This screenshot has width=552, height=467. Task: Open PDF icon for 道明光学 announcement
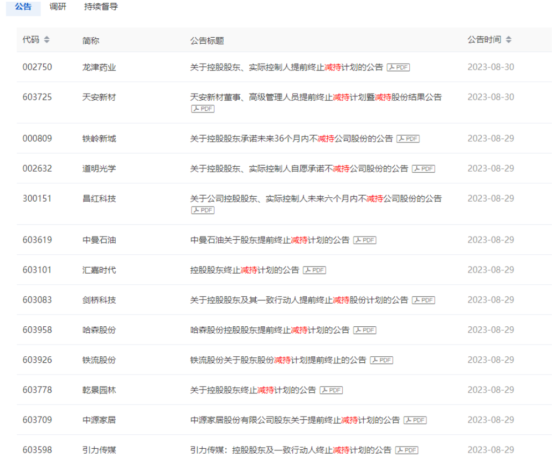424,169
